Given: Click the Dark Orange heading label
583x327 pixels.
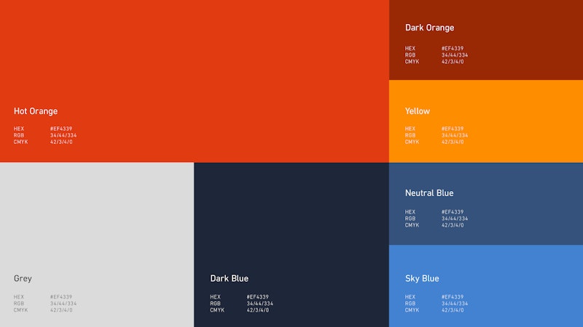Looking at the screenshot, I should coord(429,28).
